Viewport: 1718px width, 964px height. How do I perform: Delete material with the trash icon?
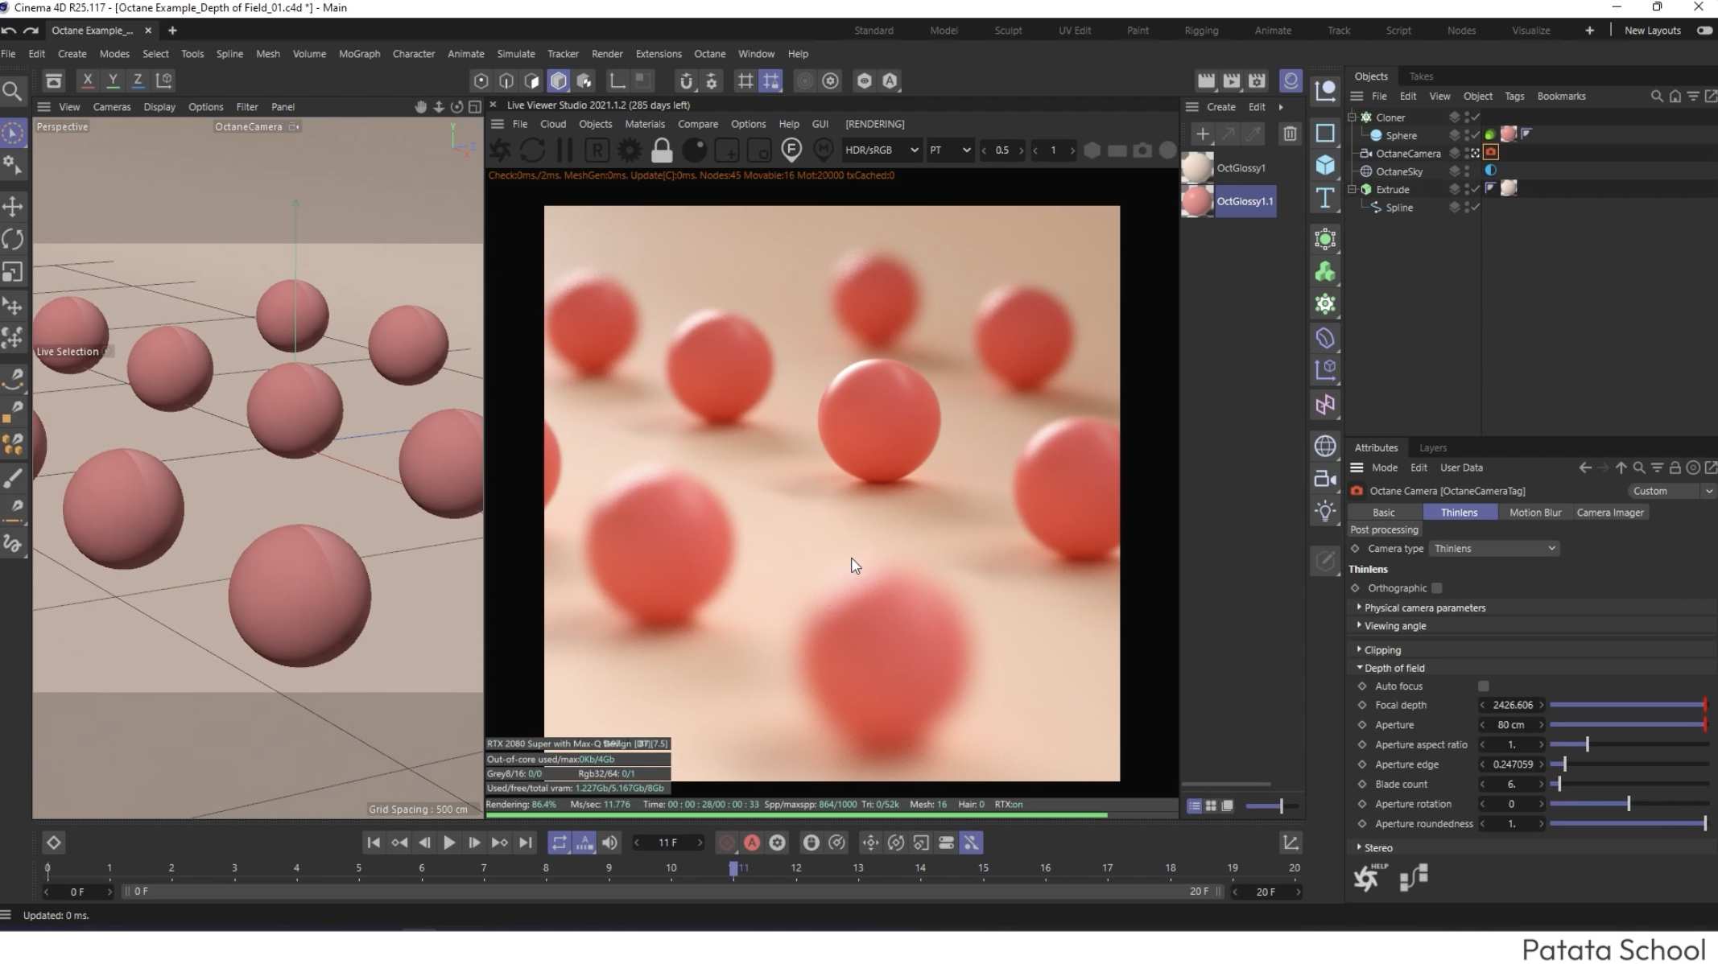1290,134
